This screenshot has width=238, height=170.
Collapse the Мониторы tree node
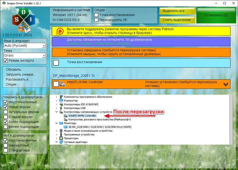click(x=56, y=123)
